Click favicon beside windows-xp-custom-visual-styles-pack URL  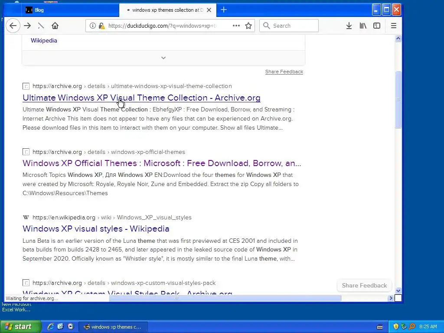[x=26, y=283]
